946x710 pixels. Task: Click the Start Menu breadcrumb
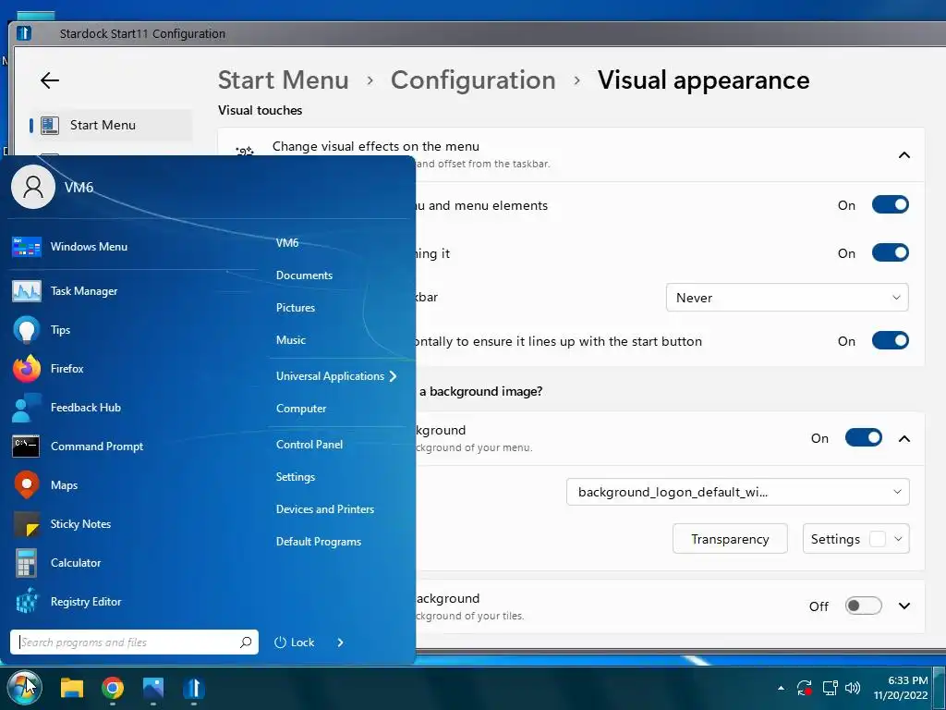[x=283, y=80]
